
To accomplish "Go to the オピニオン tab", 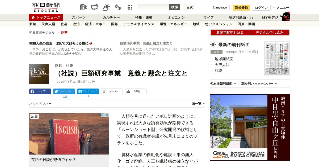I will [176, 17].
